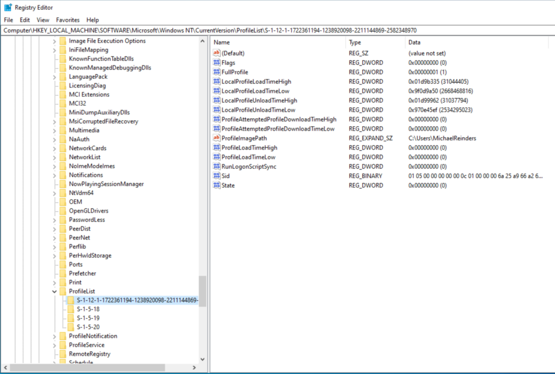Select the RemoteRegistry folder icon
The image size is (555, 374).
(x=63, y=354)
